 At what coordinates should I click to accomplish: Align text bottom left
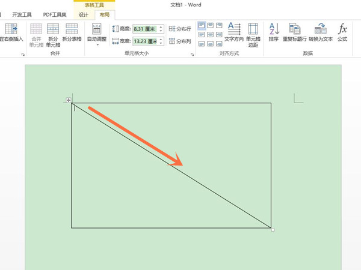click(202, 44)
